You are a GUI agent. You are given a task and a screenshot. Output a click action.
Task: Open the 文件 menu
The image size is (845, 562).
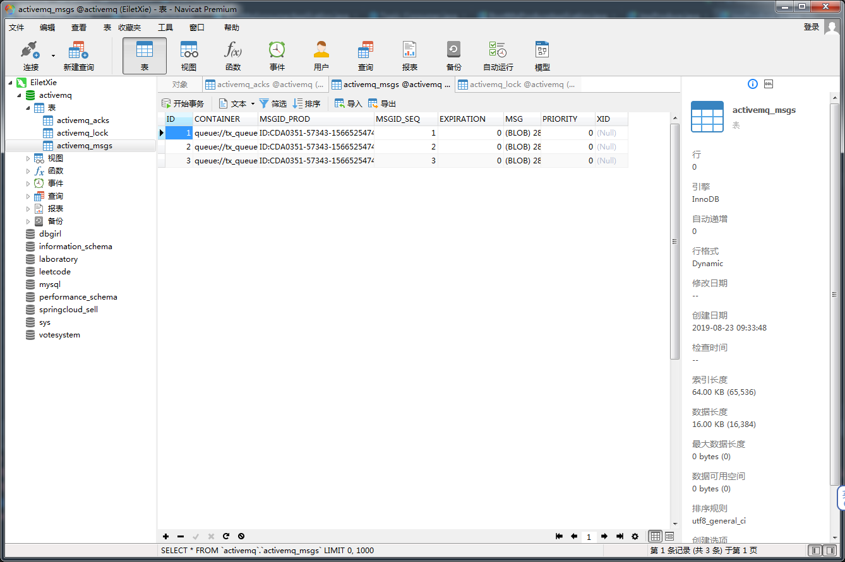[x=16, y=28]
